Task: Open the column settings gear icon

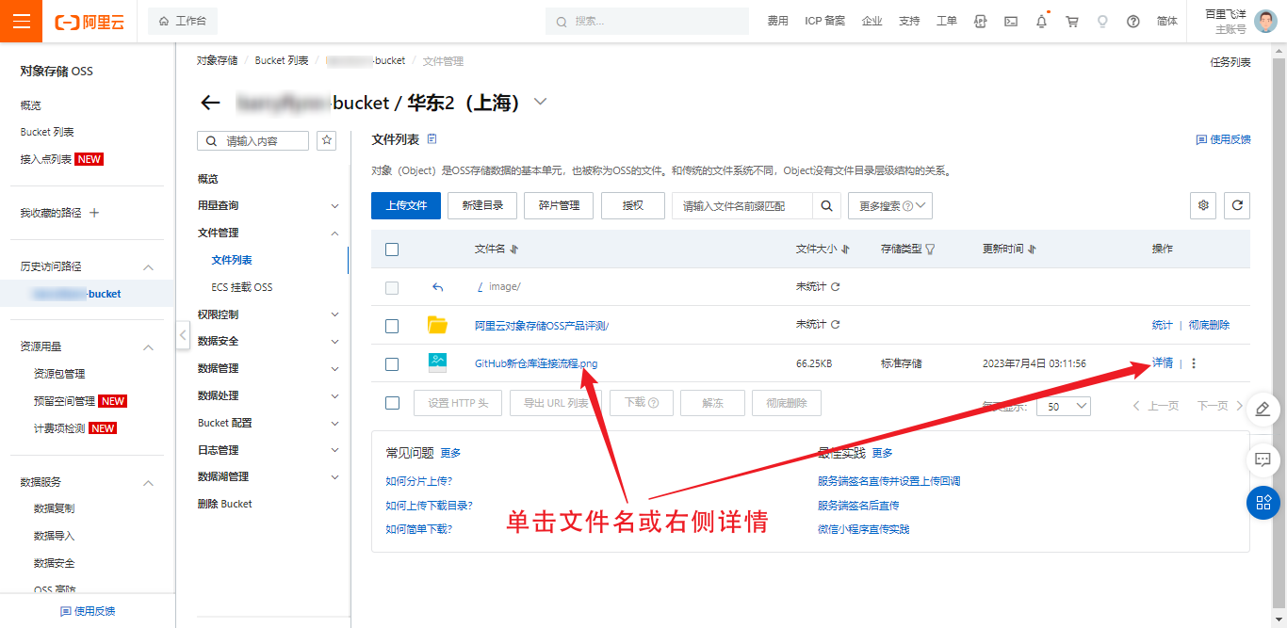Action: 1203,205
